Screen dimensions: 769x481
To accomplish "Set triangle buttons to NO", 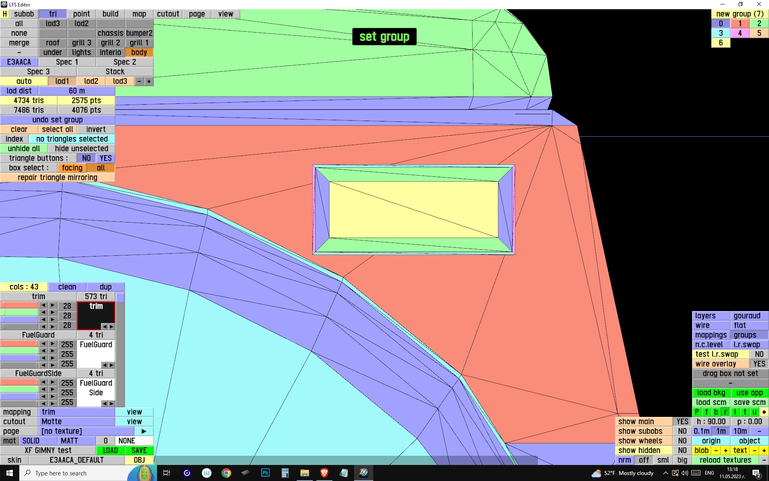I will click(86, 158).
